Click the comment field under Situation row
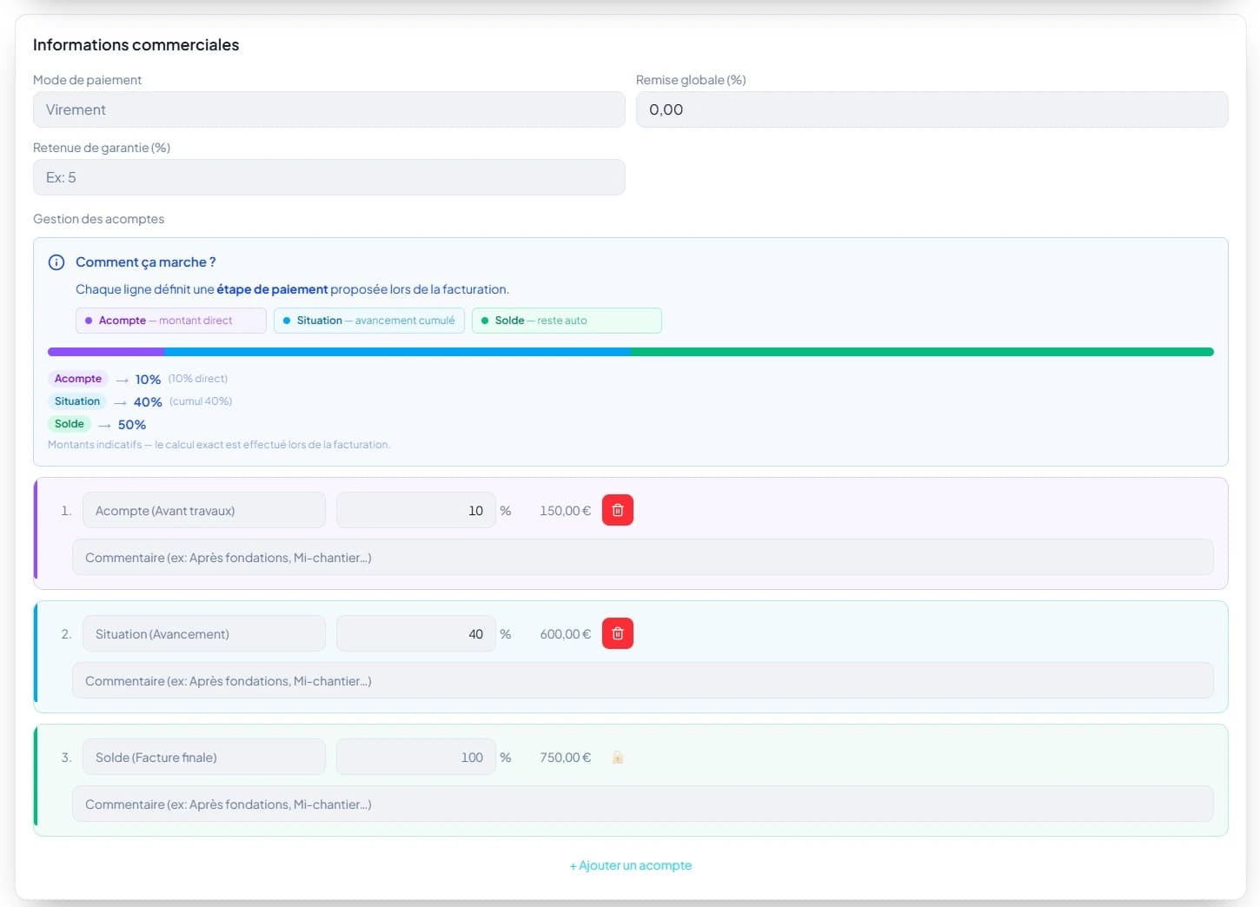Viewport: 1260px width, 907px height. click(x=642, y=680)
